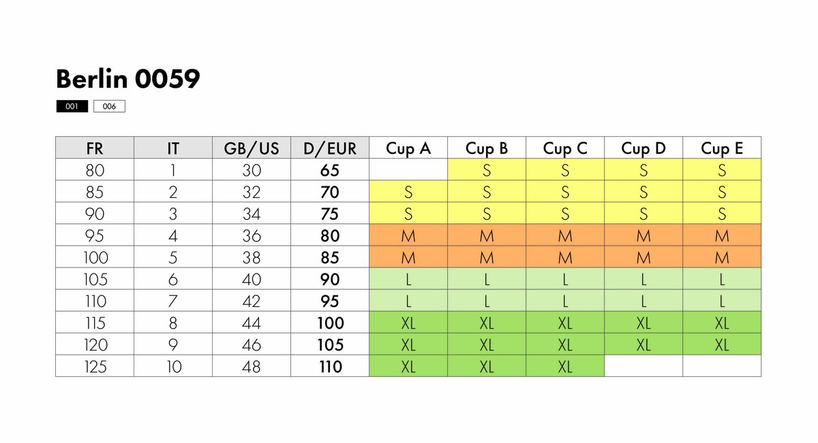
Task: Select the 001 color variant tab
Action: (72, 107)
